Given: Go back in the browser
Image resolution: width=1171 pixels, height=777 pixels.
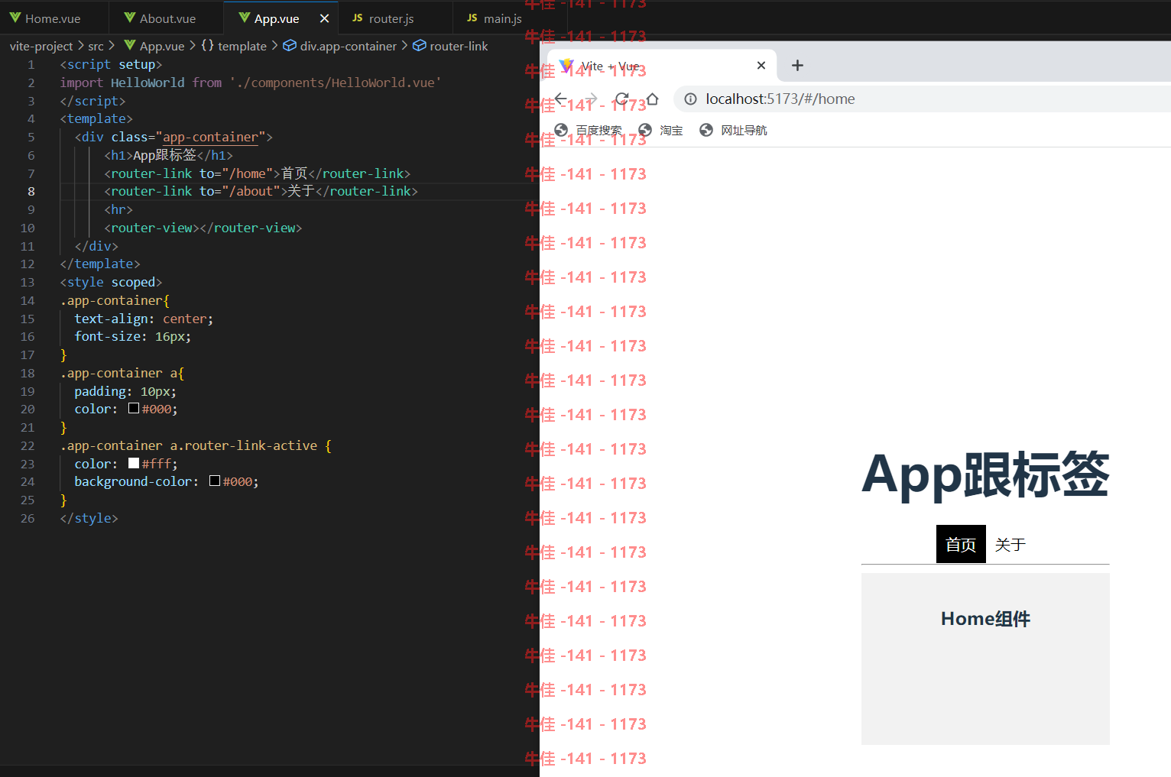Looking at the screenshot, I should pyautogui.click(x=561, y=99).
